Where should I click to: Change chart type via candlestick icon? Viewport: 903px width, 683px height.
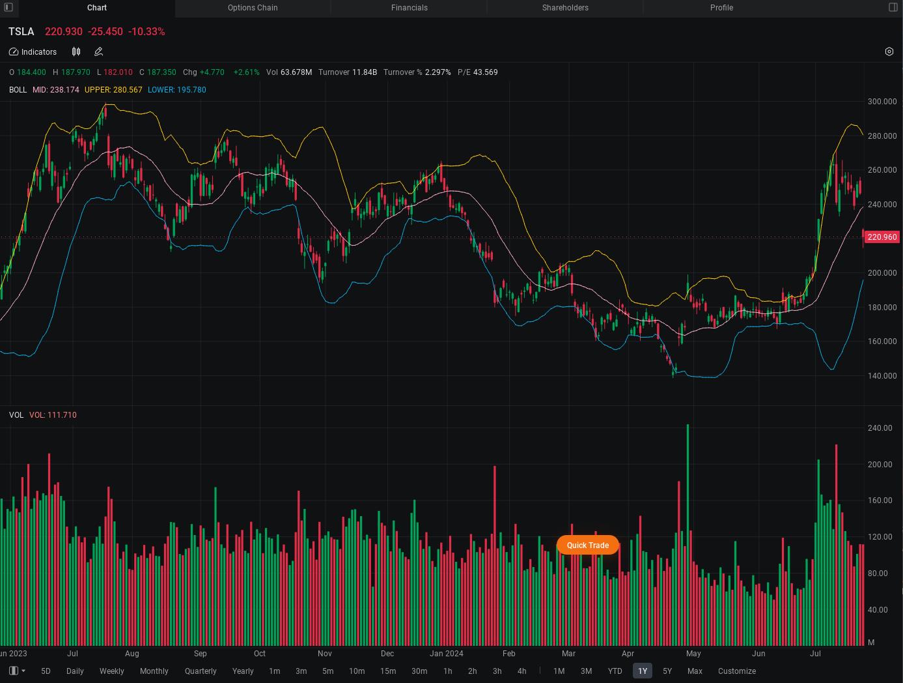point(76,51)
